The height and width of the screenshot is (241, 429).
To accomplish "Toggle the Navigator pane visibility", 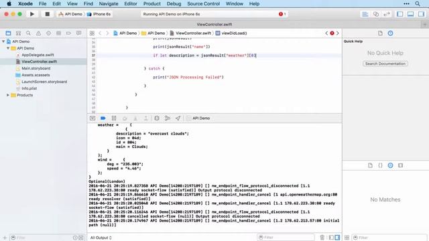I will (x=400, y=14).
